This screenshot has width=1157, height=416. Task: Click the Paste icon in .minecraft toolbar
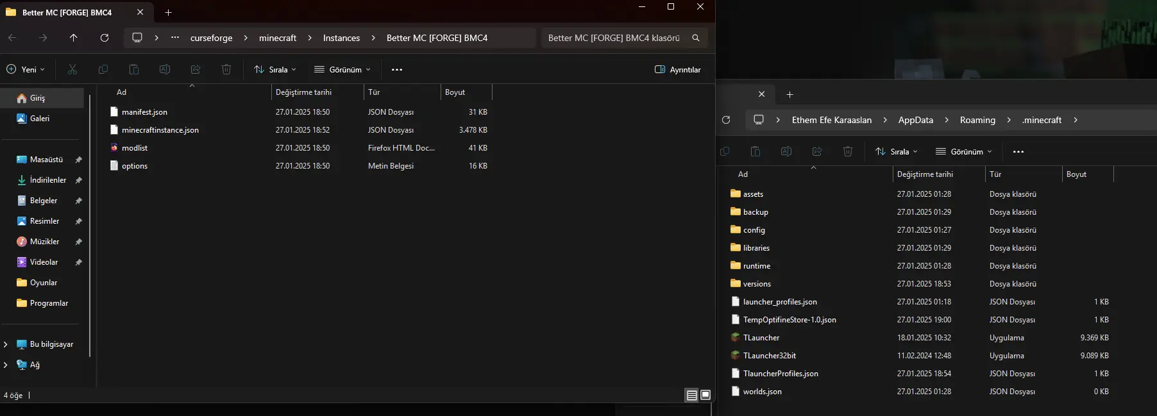pyautogui.click(x=756, y=151)
